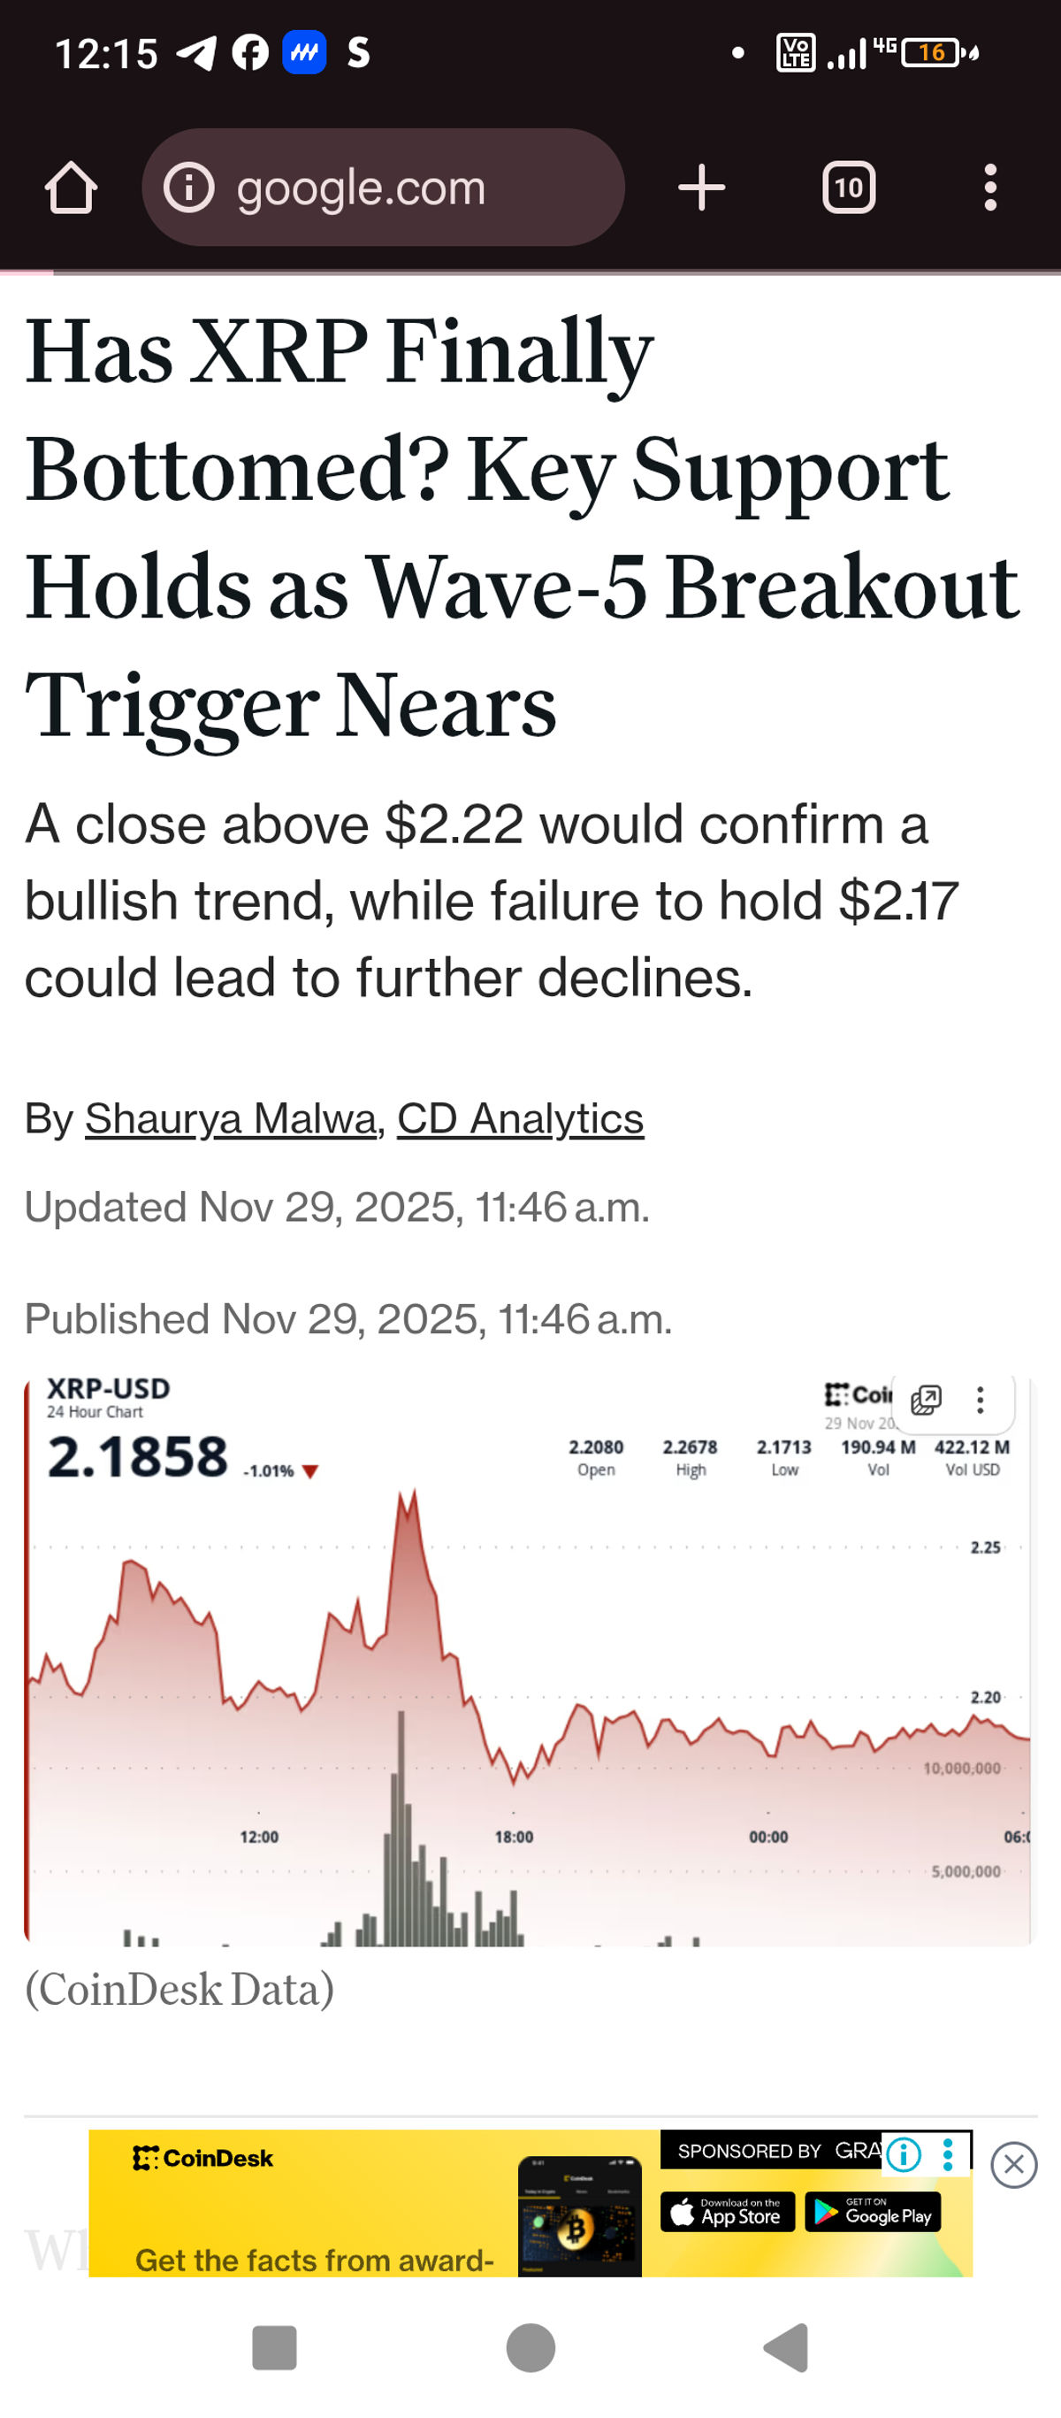Image resolution: width=1061 pixels, height=2418 pixels.
Task: Open the tab switcher showing 10 tabs
Action: 848,188
